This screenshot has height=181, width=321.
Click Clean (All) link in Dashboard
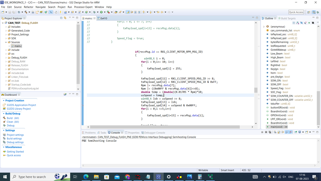pyautogui.click(x=13, y=122)
